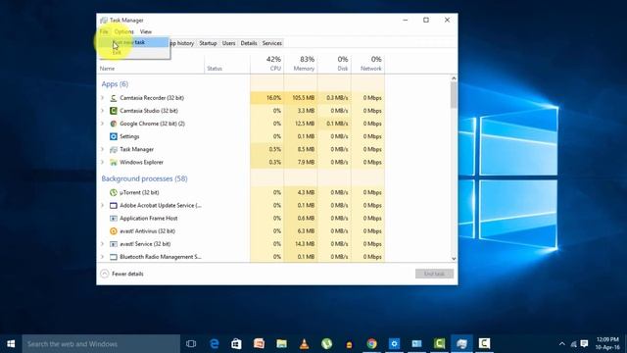The image size is (627, 353).
Task: Open File Explorer from the taskbar
Action: (281, 344)
